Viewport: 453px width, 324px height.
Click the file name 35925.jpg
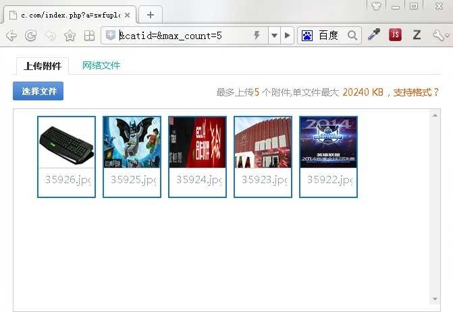134,180
